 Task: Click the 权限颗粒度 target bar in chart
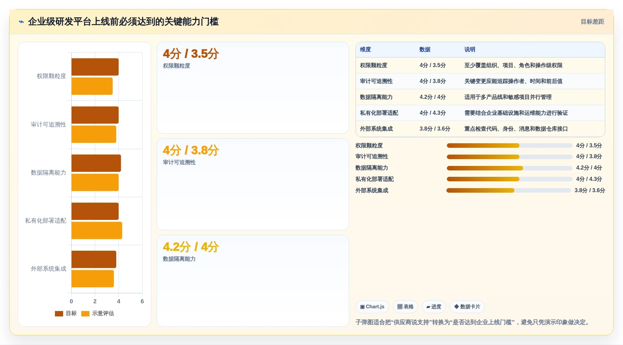95,67
